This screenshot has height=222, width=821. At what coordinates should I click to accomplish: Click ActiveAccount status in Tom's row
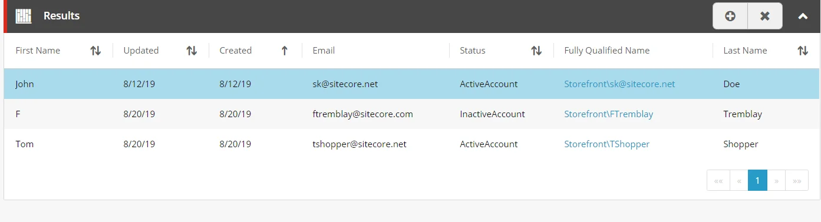[x=489, y=144]
